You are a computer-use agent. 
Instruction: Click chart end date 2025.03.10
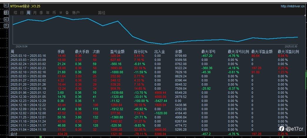coord(291,47)
